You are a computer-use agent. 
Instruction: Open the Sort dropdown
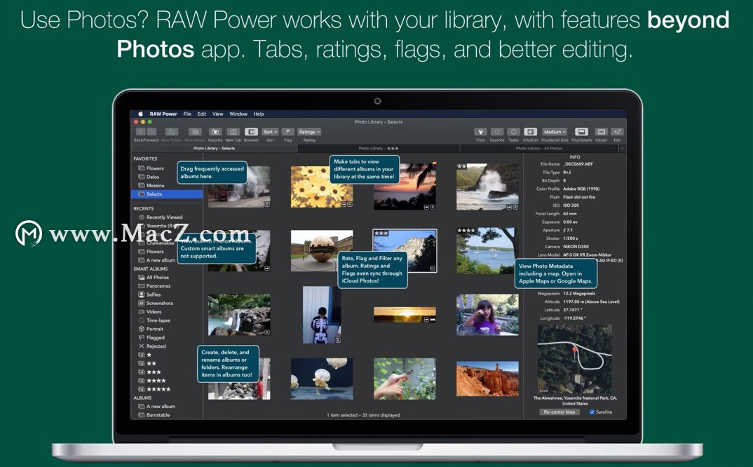(270, 132)
